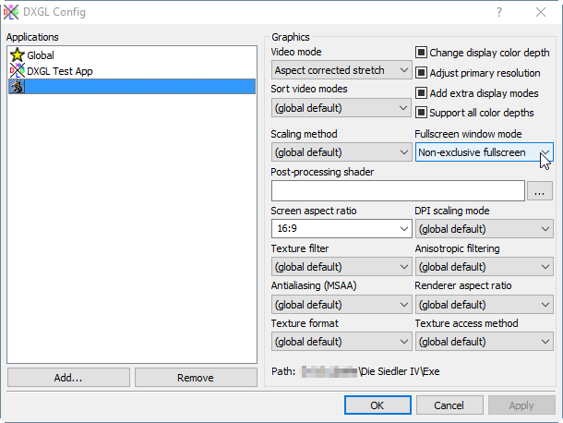This screenshot has width=563, height=423.
Task: Toggle Support all color depths checkbox
Action: click(422, 113)
